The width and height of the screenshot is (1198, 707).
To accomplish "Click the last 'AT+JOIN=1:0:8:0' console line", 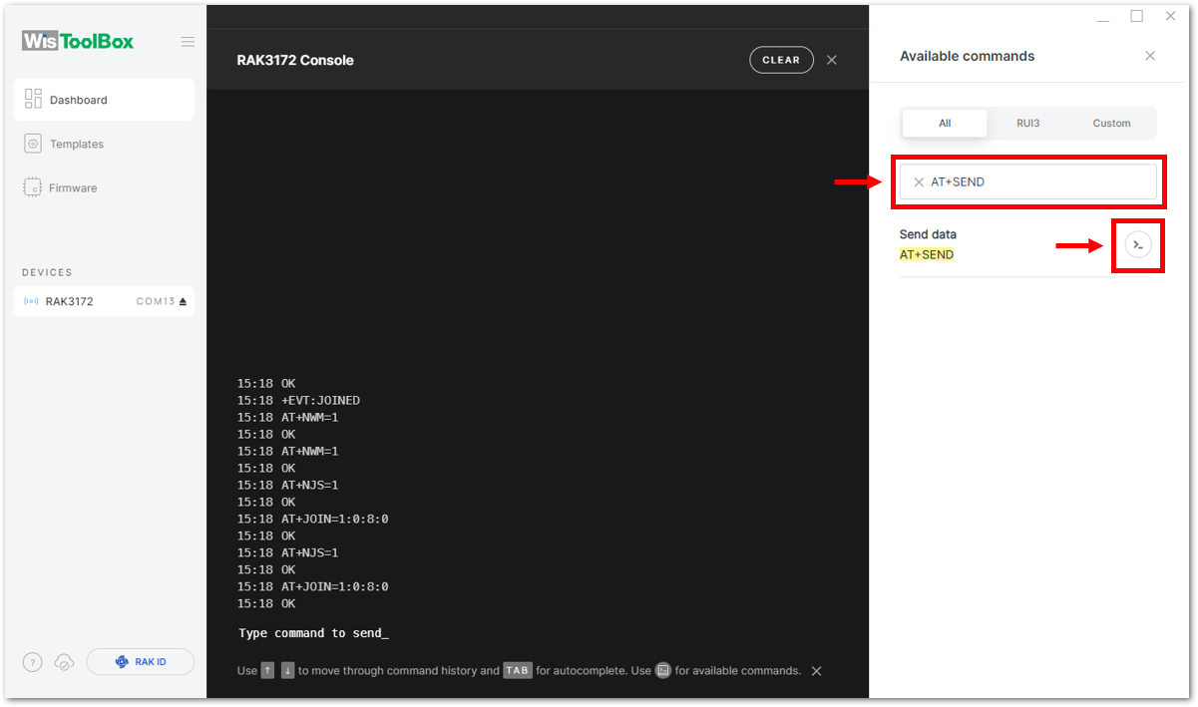I will click(x=334, y=587).
